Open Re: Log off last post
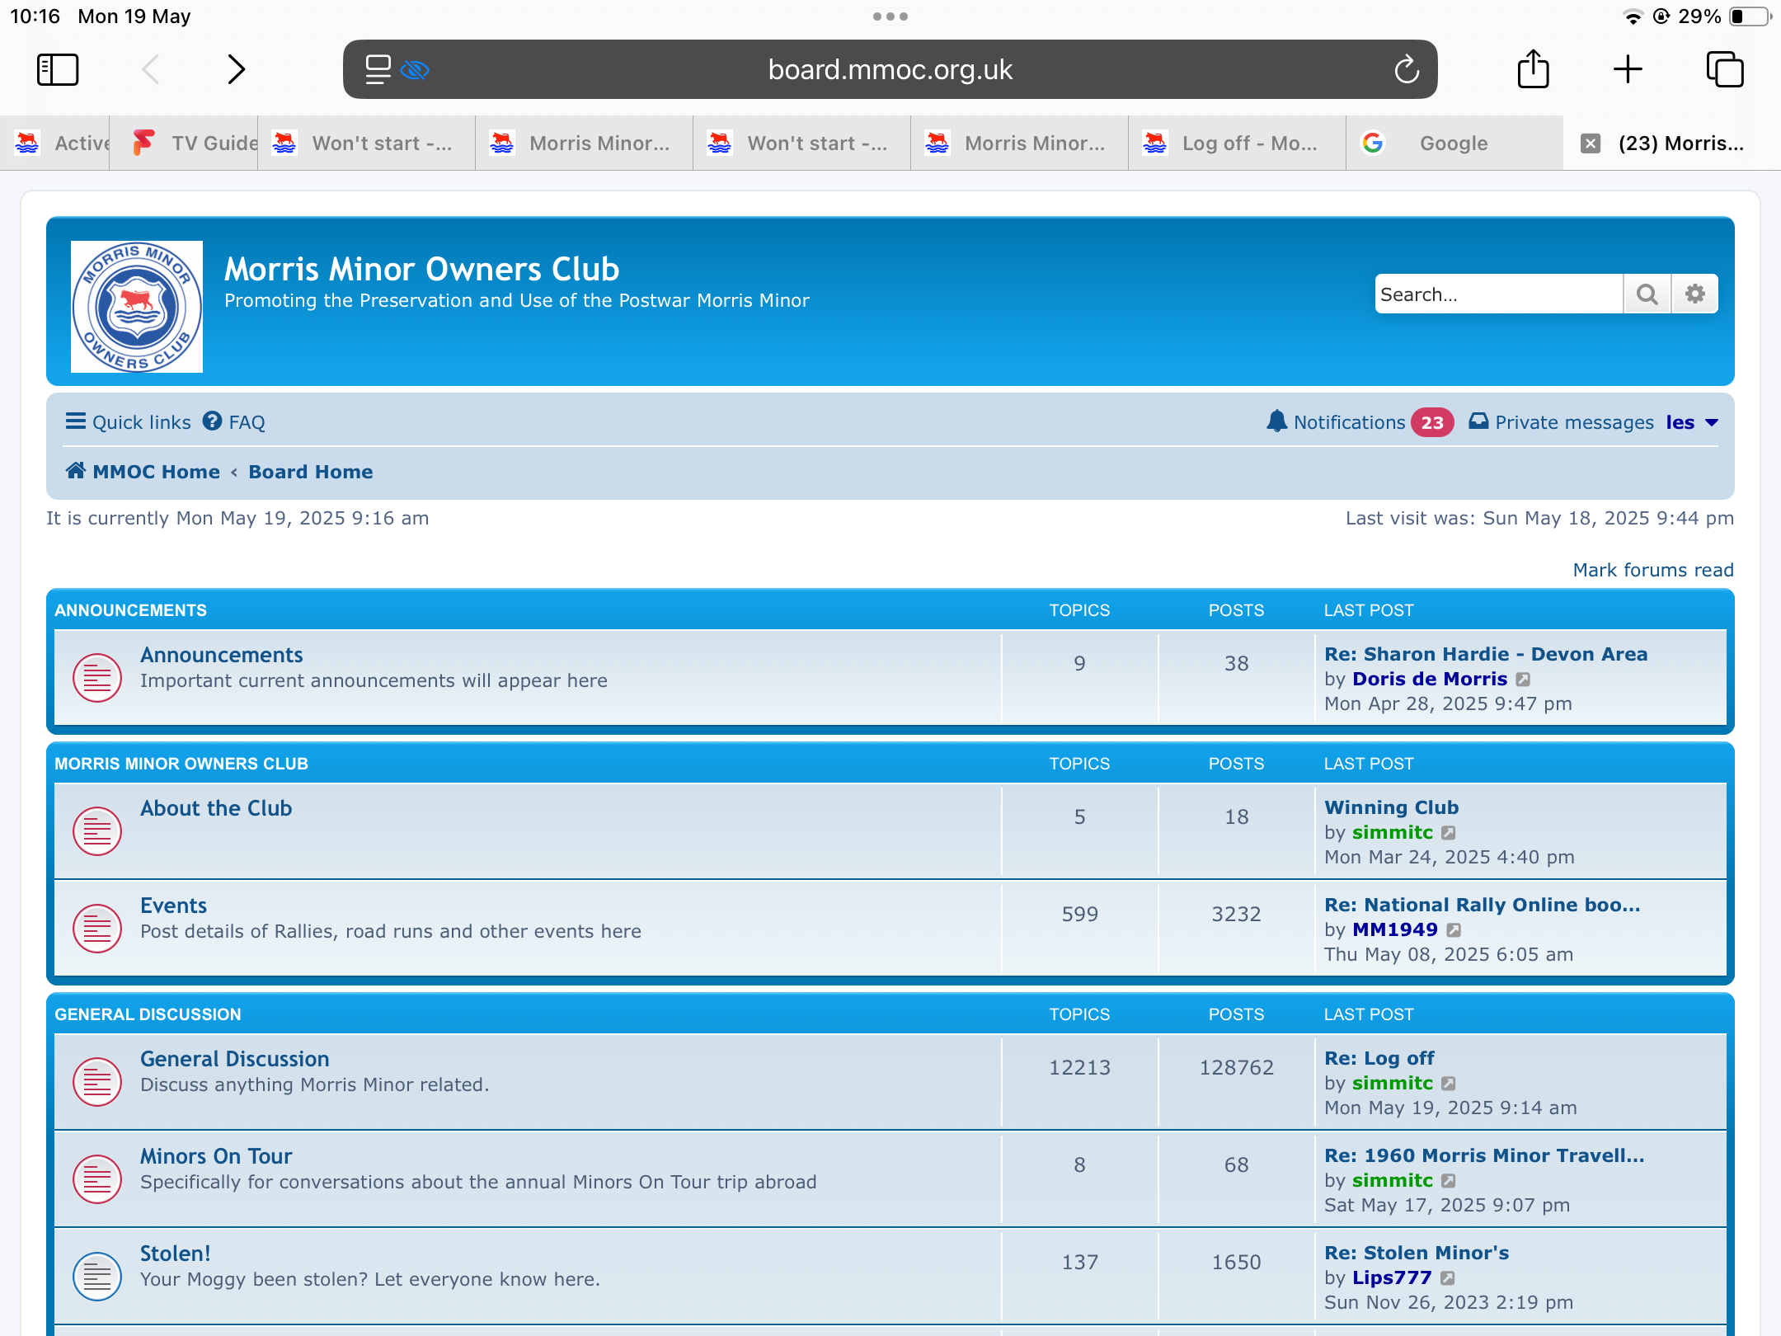1781x1336 pixels. pyautogui.click(x=1379, y=1058)
